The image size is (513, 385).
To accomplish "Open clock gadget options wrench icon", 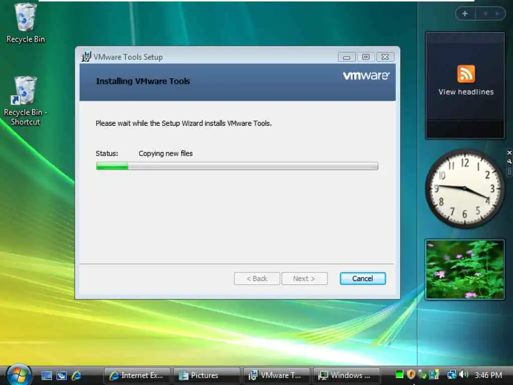I will pyautogui.click(x=509, y=161).
